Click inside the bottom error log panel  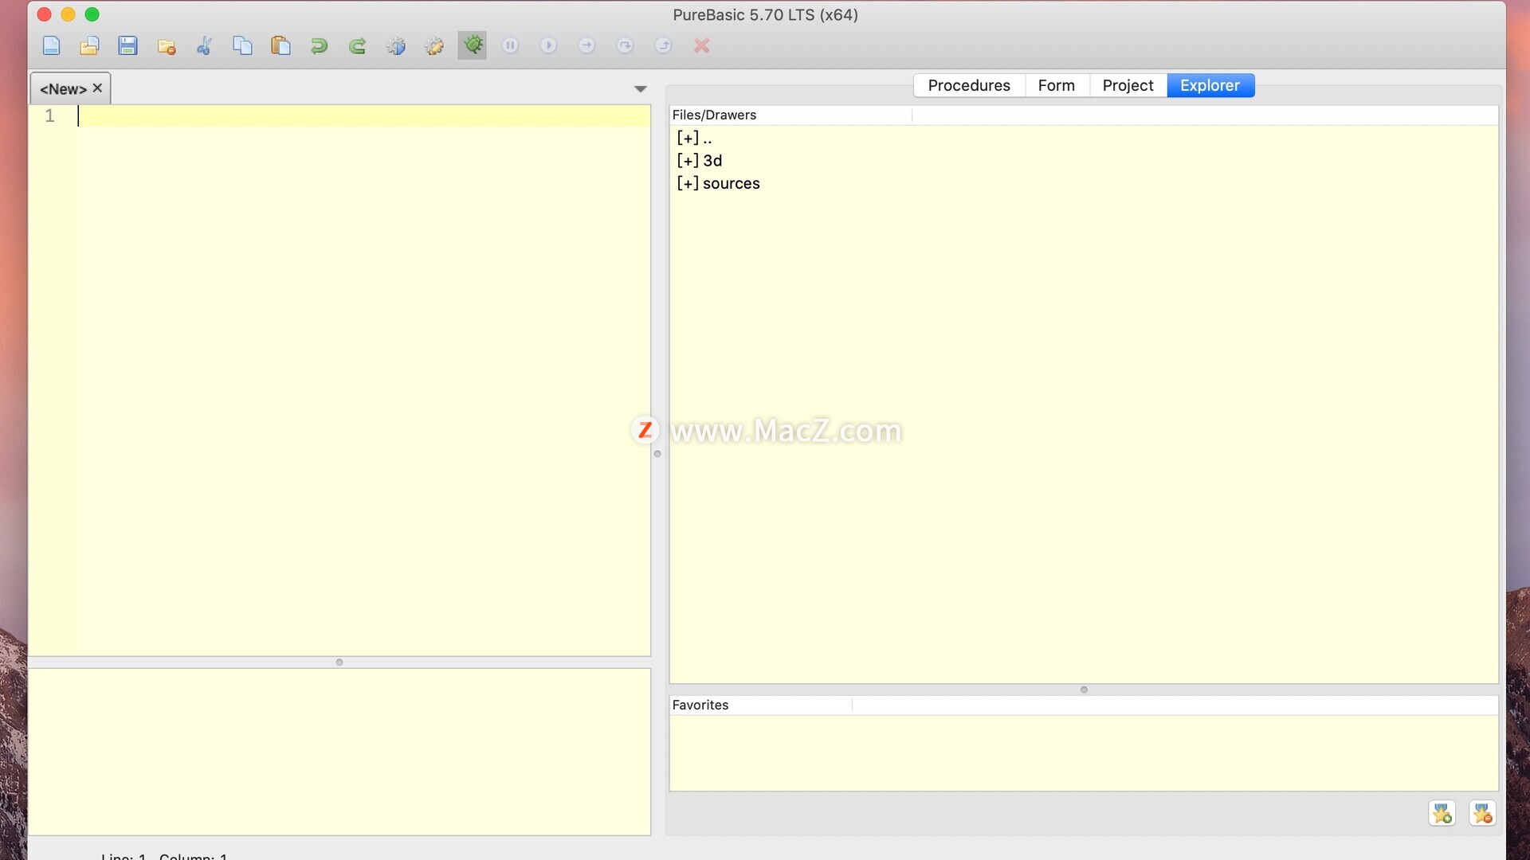tap(339, 752)
